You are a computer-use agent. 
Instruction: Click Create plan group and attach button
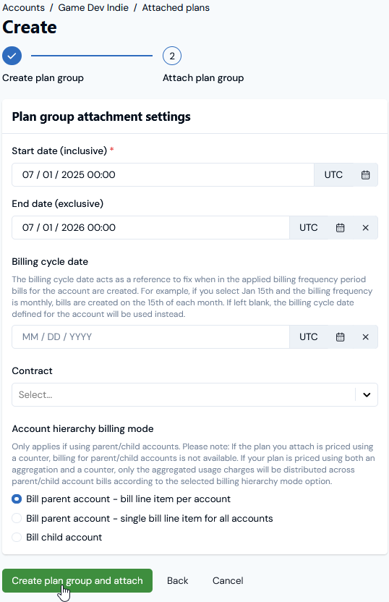click(x=77, y=580)
